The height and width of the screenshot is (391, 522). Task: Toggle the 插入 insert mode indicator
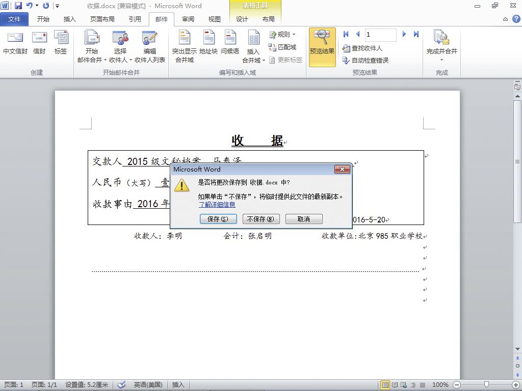pos(178,385)
